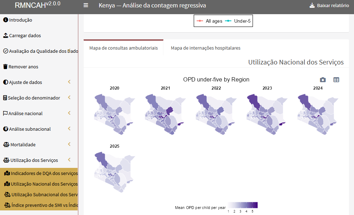This screenshot has height=215, width=354.
Task: Expand the Ajuste de dados chevron
Action: [69, 82]
